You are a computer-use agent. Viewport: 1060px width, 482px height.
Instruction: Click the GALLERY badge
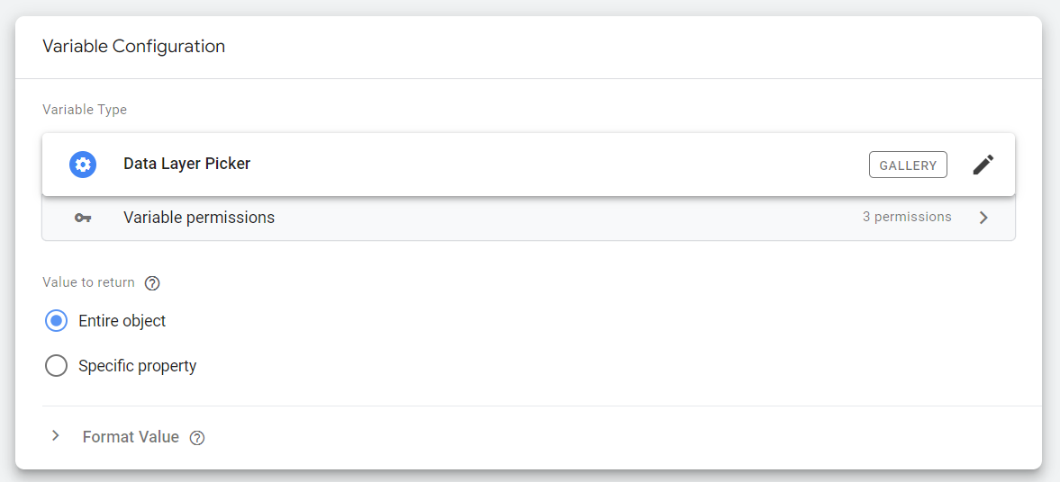pos(908,165)
